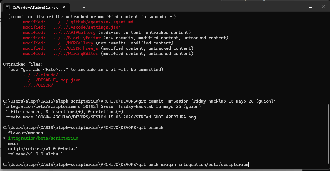Close the terminal window
Image resolution: width=330 pixels, height=171 pixels.
324,6
